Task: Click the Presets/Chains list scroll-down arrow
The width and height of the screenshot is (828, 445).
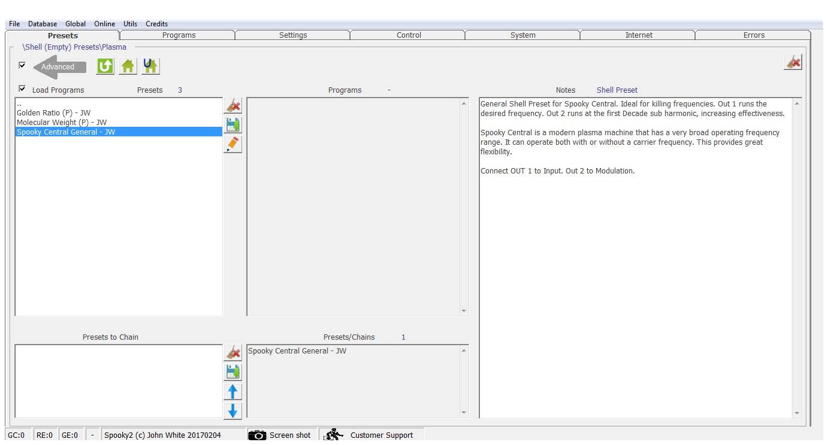Action: pyautogui.click(x=463, y=413)
